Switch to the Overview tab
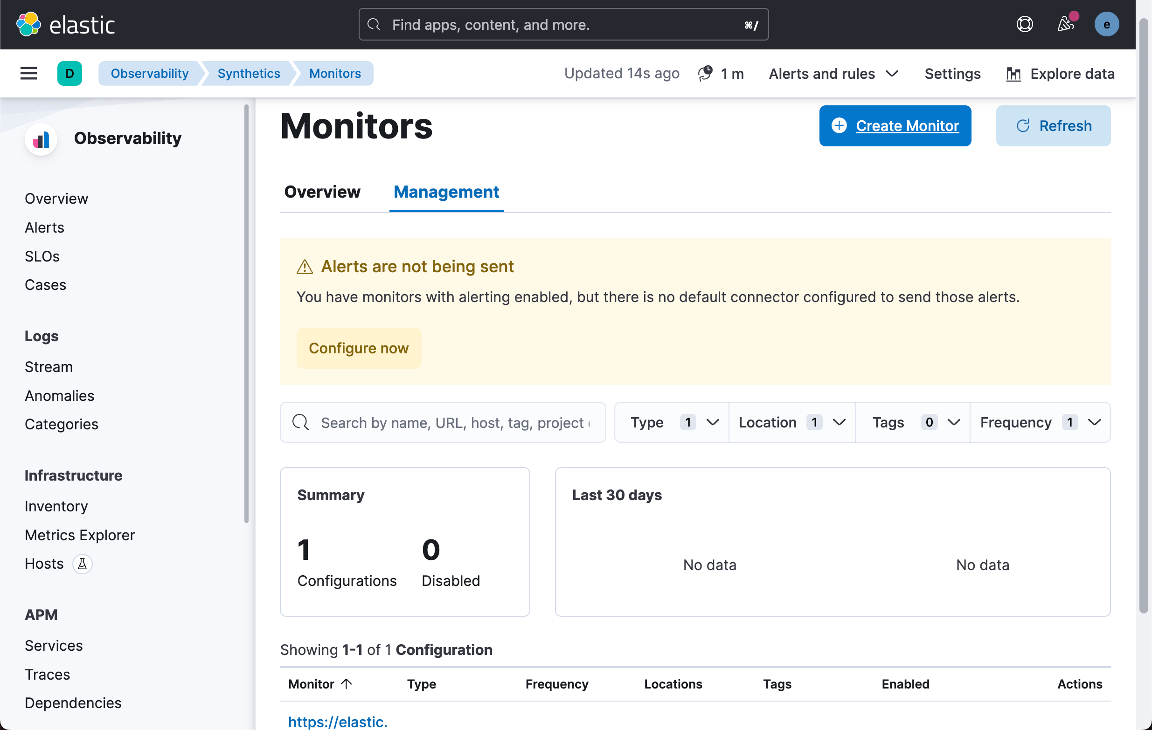 click(x=322, y=192)
